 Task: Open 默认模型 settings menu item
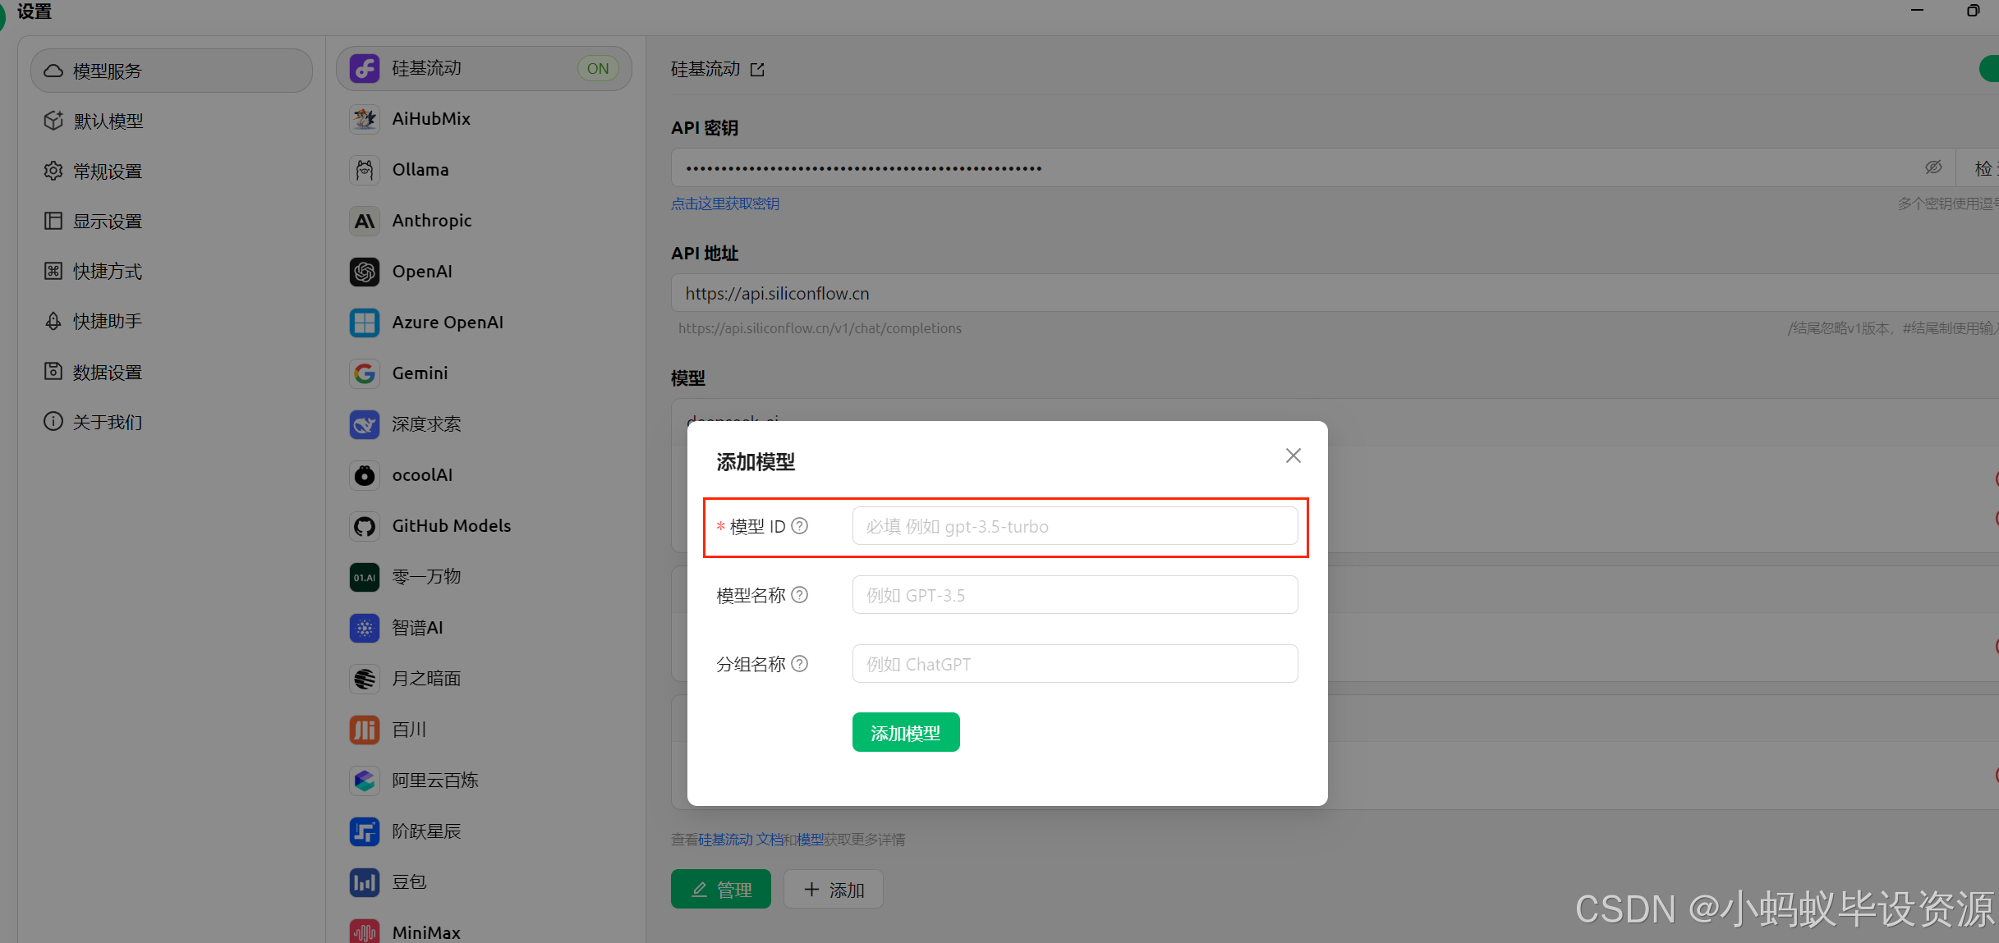[x=108, y=121]
